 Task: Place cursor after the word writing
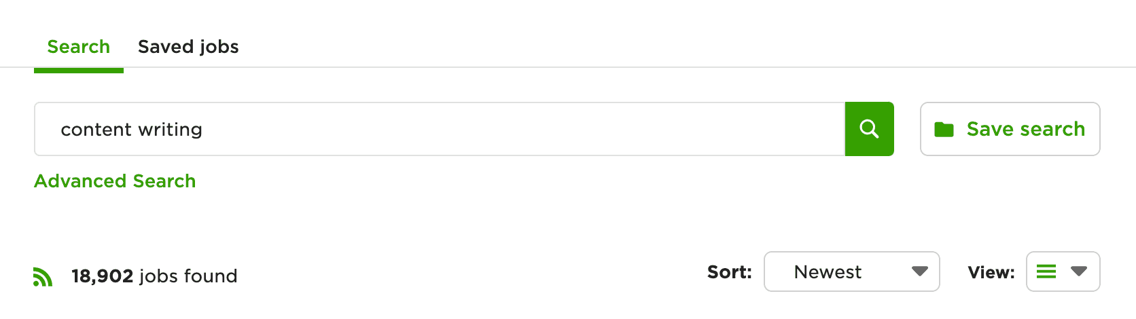pyautogui.click(x=204, y=129)
